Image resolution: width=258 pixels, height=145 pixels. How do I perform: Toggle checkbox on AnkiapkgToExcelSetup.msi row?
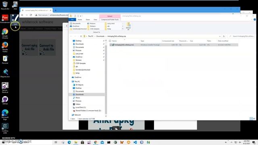pyautogui.click(x=111, y=45)
